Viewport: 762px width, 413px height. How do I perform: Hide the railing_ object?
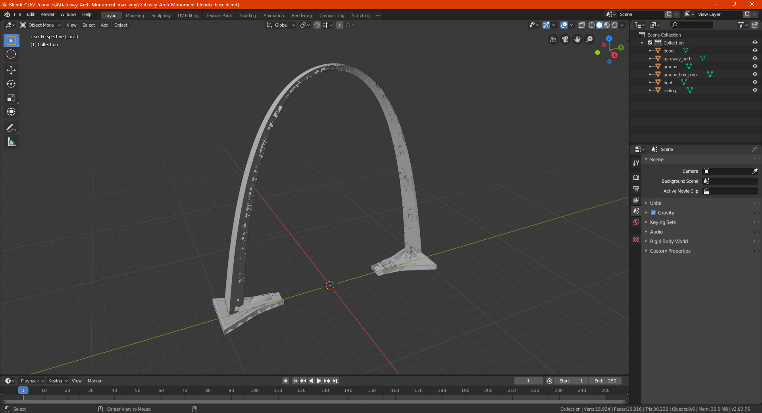coord(755,90)
